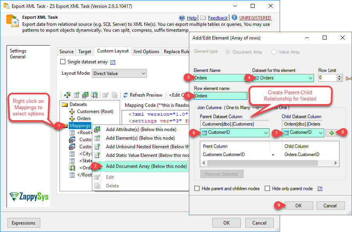This screenshot has height=232, width=352.
Task: Open Dataset for this element dropdown
Action: coord(283,78)
